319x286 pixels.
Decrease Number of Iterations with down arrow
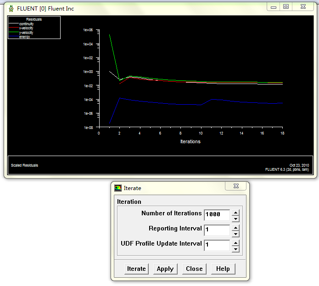click(x=235, y=219)
